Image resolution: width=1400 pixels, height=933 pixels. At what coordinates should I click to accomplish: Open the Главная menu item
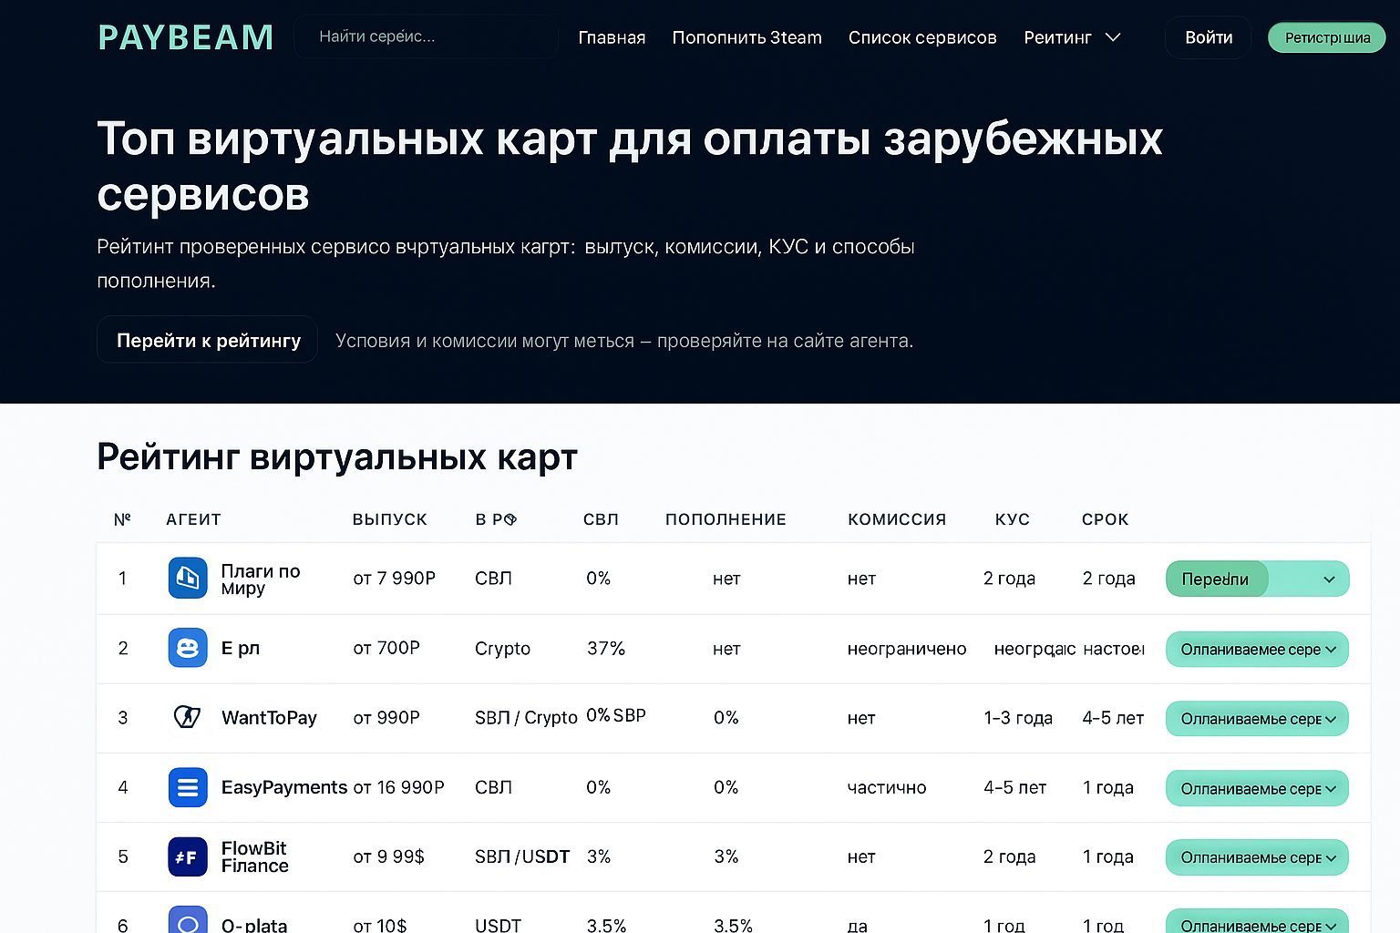click(612, 37)
